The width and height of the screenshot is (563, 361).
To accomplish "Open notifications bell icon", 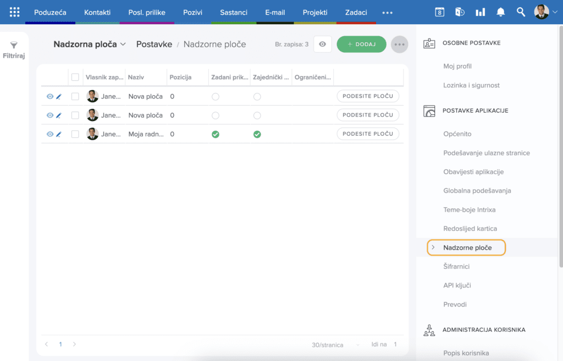I will [x=501, y=12].
